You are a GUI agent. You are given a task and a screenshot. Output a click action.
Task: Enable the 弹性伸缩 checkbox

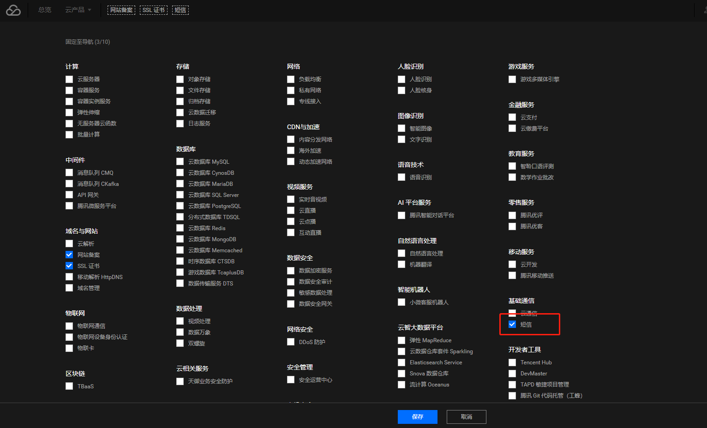69,113
